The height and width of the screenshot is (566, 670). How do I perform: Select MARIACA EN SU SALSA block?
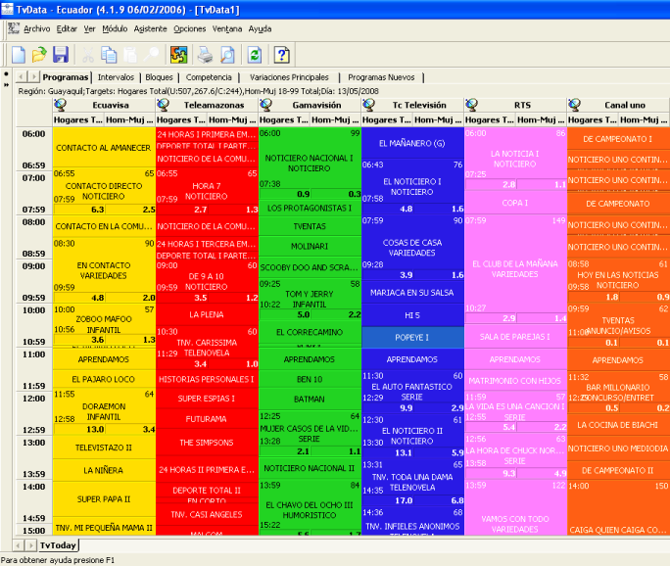click(x=412, y=293)
